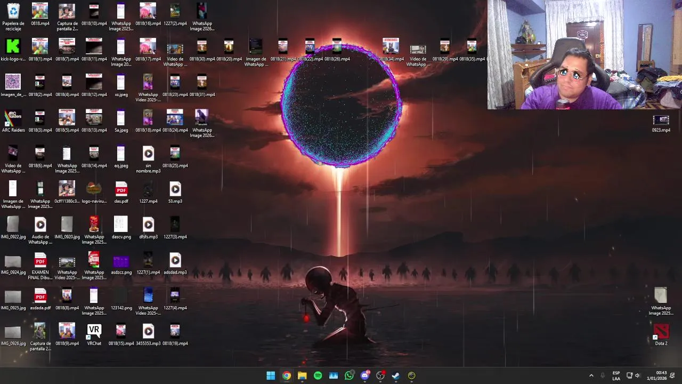Select the Sa.jpeg image file

pyautogui.click(x=121, y=121)
